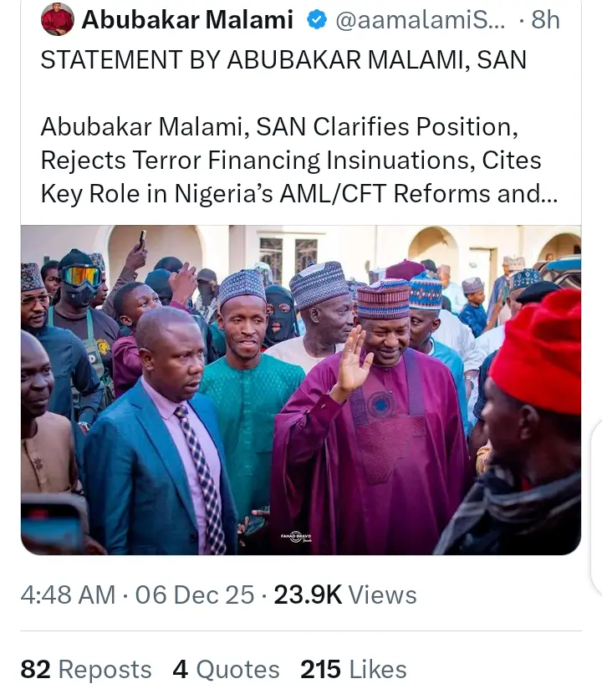Screen dimensions: 602x689
Task: Open the 8h post timestamp
Action: [546, 21]
